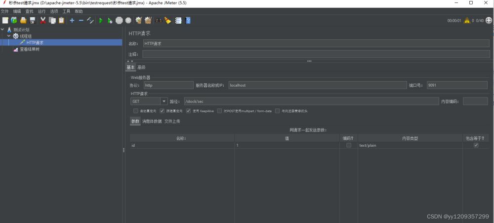Check the 编码? box for id parameter
Viewport: 494px width, 223px height.
pyautogui.click(x=349, y=145)
